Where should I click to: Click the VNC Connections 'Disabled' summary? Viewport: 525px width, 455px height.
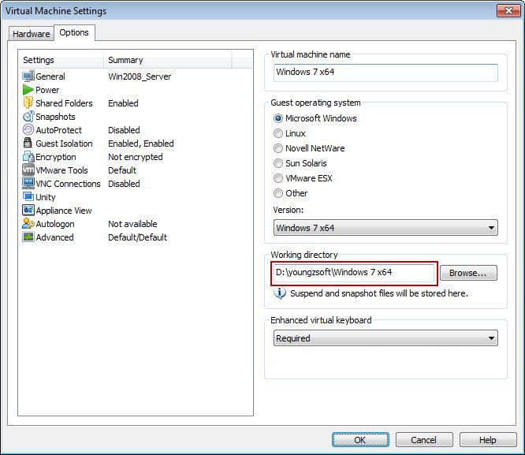124,184
